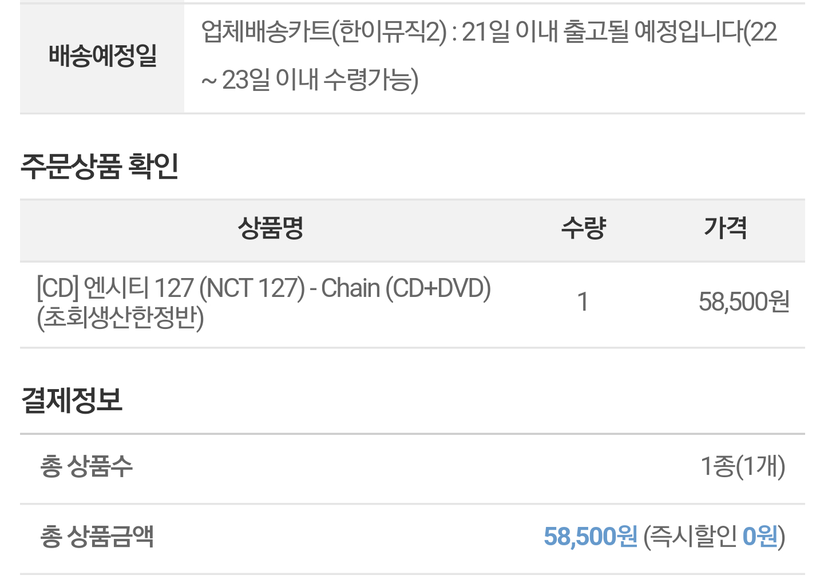Viewport: 824px width, 579px height.
Task: Click the 총 상품금액 row label
Action: coord(97,537)
